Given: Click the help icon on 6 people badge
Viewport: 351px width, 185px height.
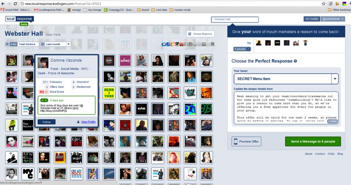Looking at the screenshot, I should (248, 49).
